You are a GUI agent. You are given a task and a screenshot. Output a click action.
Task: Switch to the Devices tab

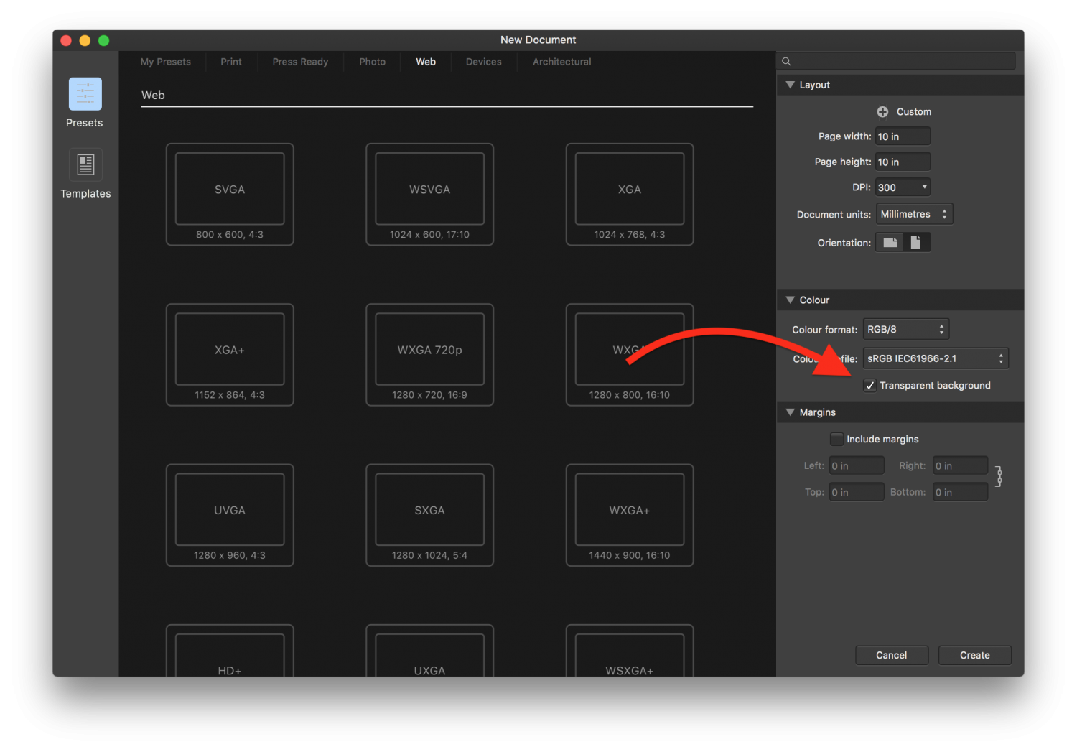click(483, 62)
